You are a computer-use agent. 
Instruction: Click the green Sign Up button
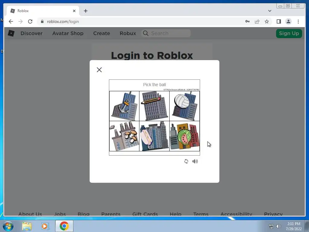tap(289, 33)
